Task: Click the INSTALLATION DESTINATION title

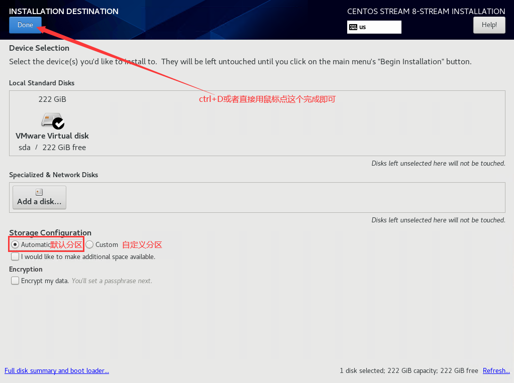Action: (x=64, y=11)
